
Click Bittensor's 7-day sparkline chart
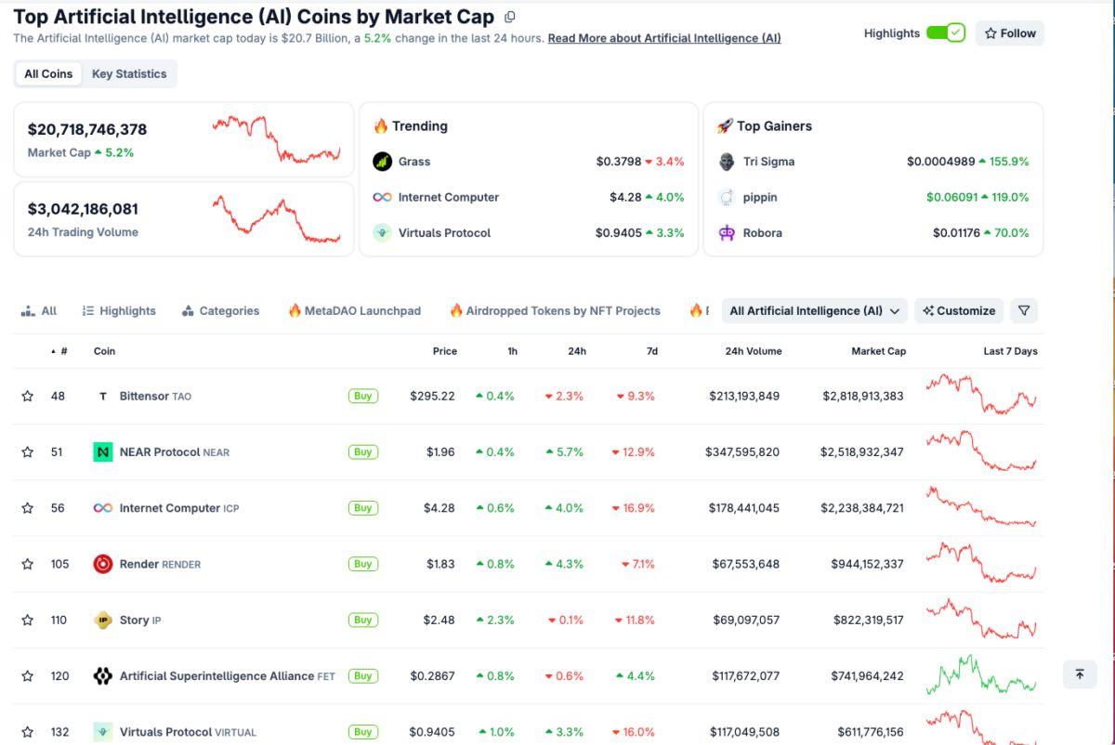[981, 396]
